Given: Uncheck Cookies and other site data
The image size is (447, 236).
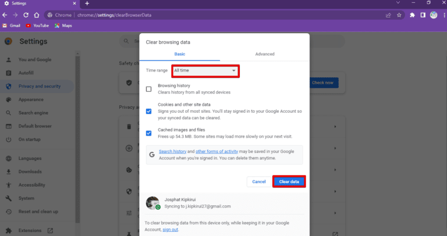Looking at the screenshot, I should (x=149, y=111).
